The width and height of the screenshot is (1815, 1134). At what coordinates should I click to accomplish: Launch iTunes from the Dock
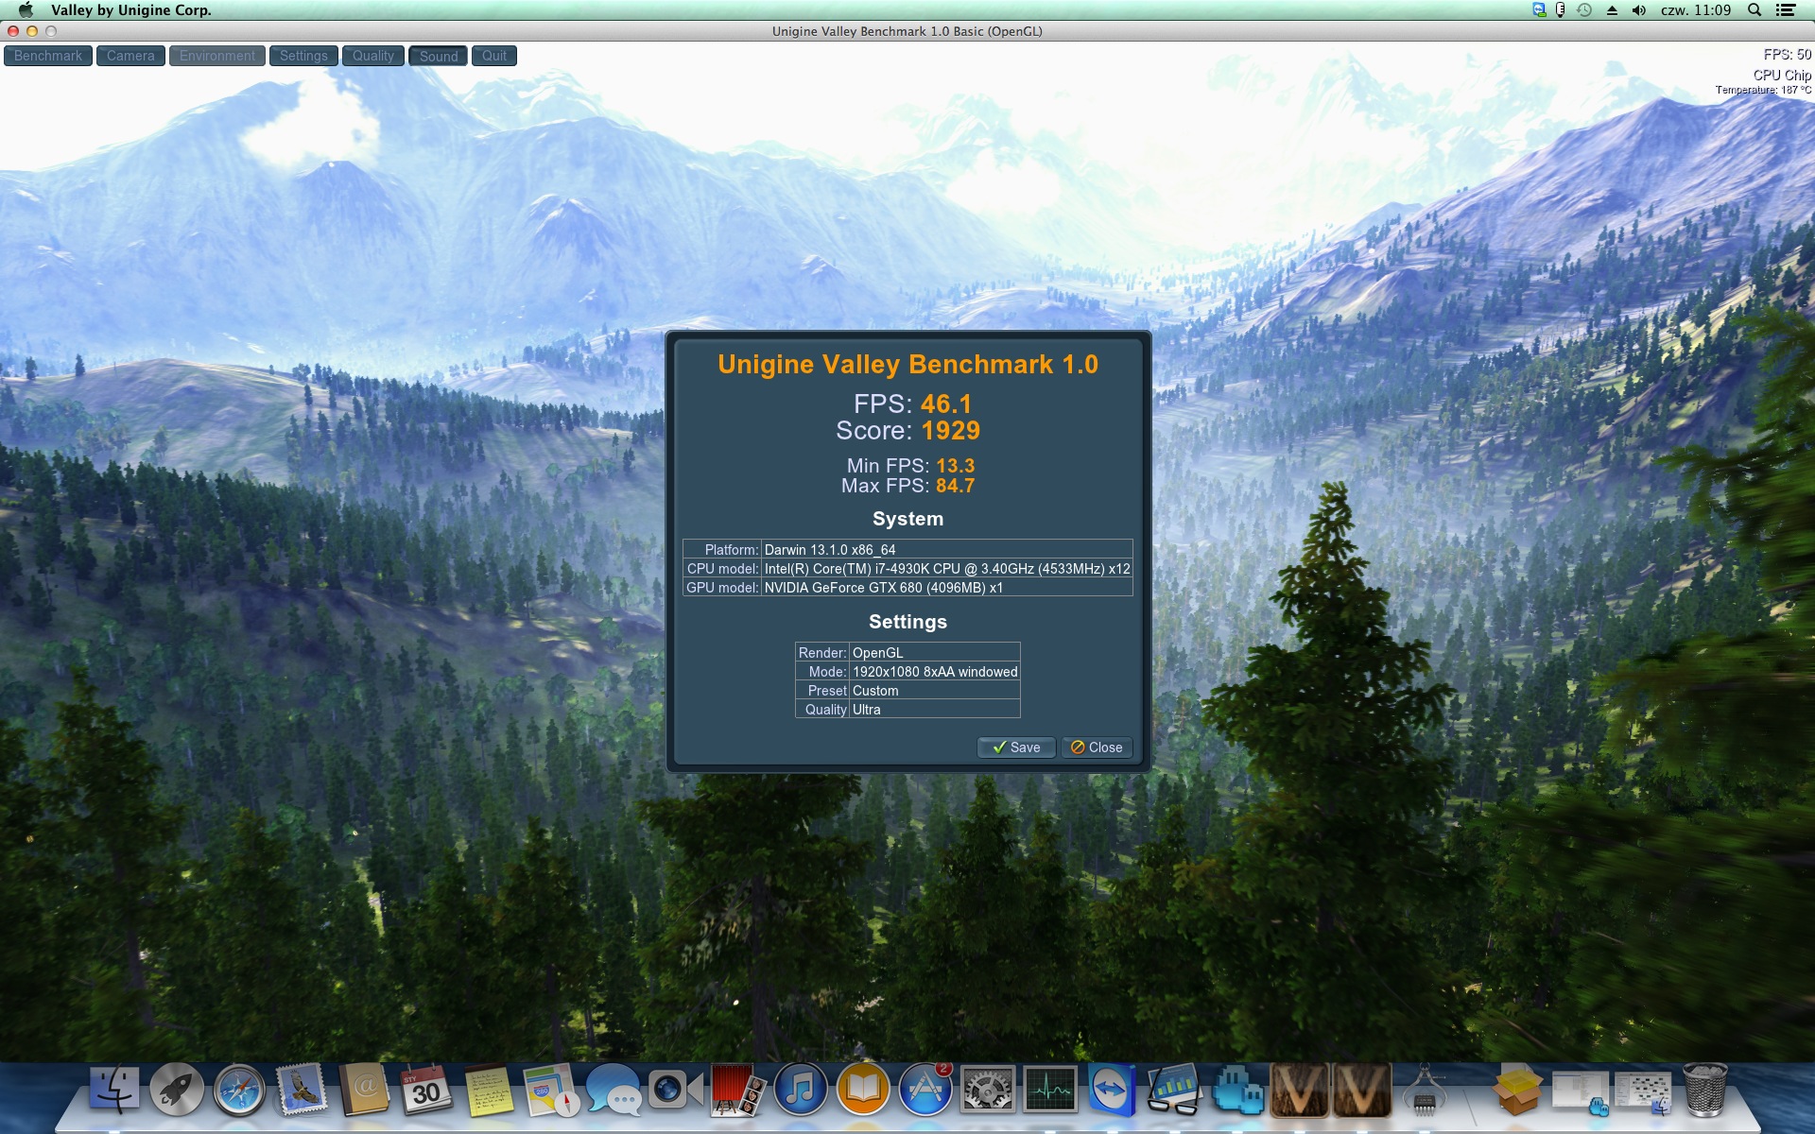pyautogui.click(x=801, y=1090)
